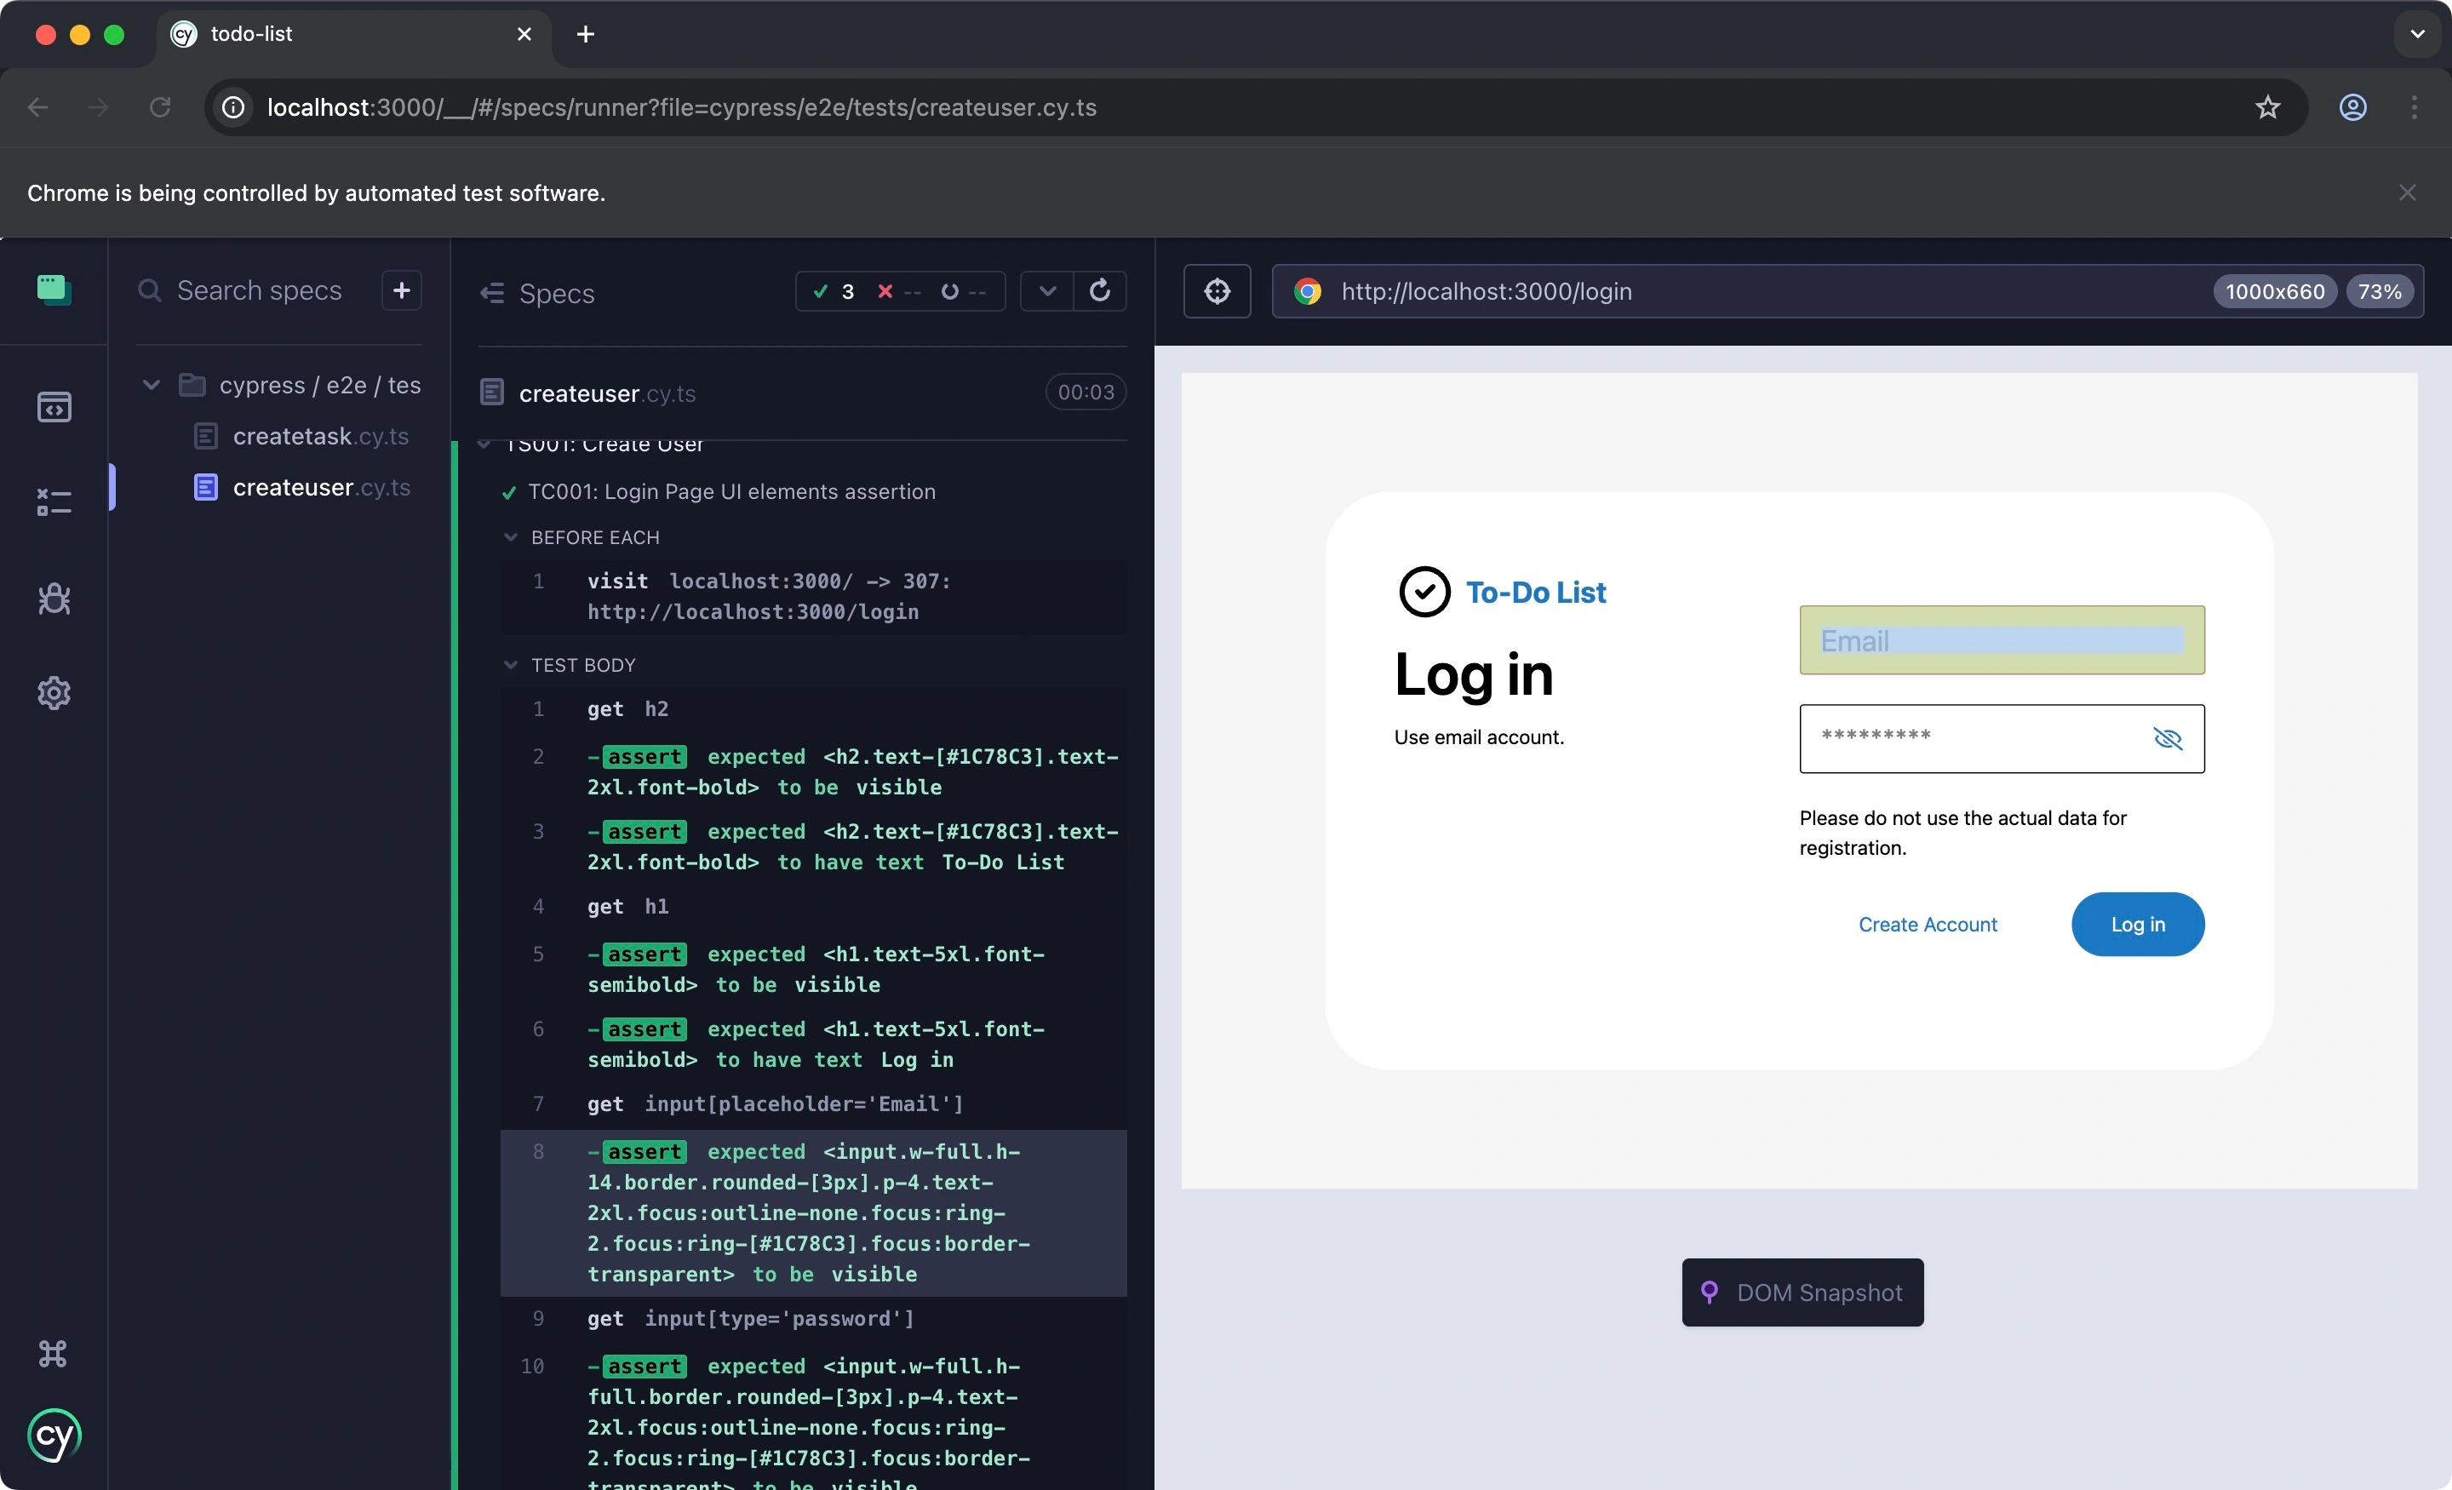Screen dimensions: 2452x1490
Task: Click the 1000x660 viewport size badge
Action: click(2275, 292)
